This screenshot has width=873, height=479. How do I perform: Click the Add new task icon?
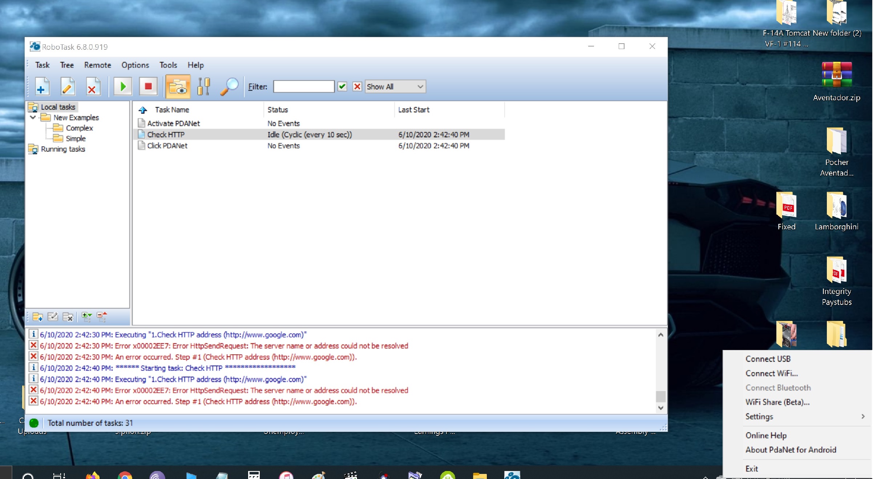tap(41, 86)
